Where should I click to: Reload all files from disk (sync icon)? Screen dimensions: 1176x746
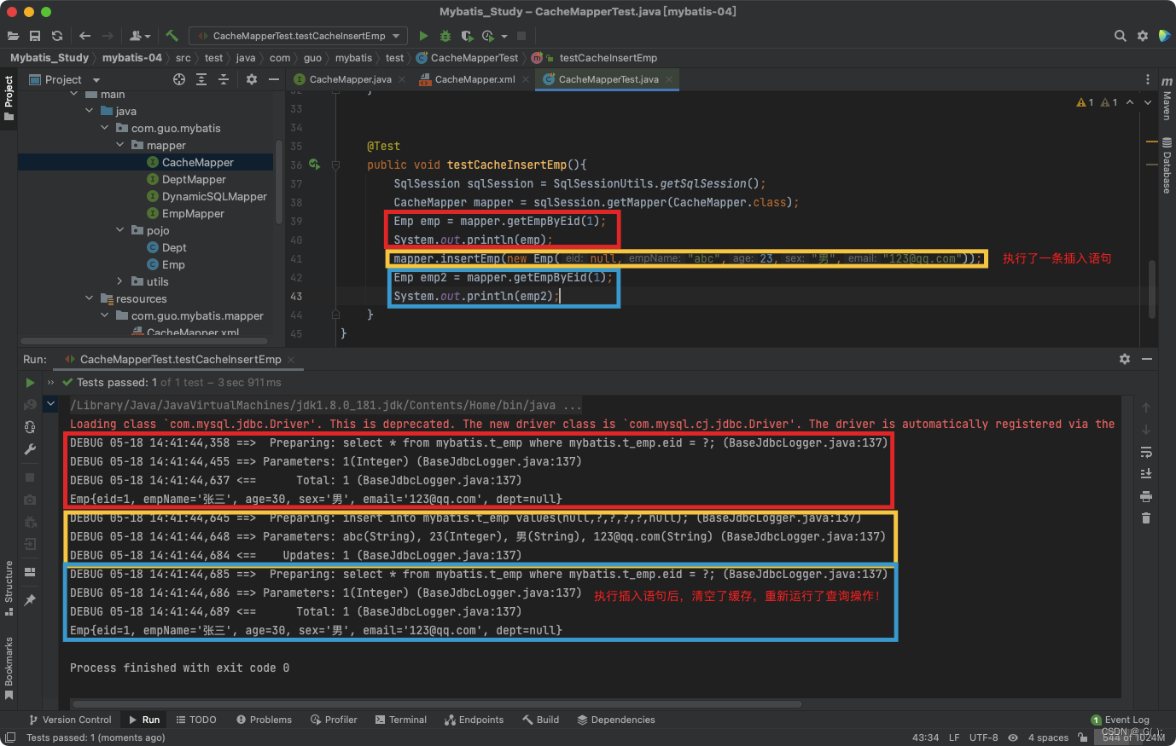[57, 36]
